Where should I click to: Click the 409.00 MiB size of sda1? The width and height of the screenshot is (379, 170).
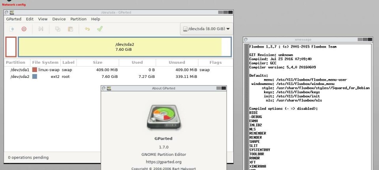[x=106, y=70]
